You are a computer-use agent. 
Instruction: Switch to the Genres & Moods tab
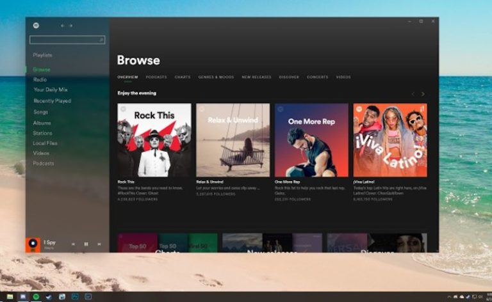(x=216, y=77)
